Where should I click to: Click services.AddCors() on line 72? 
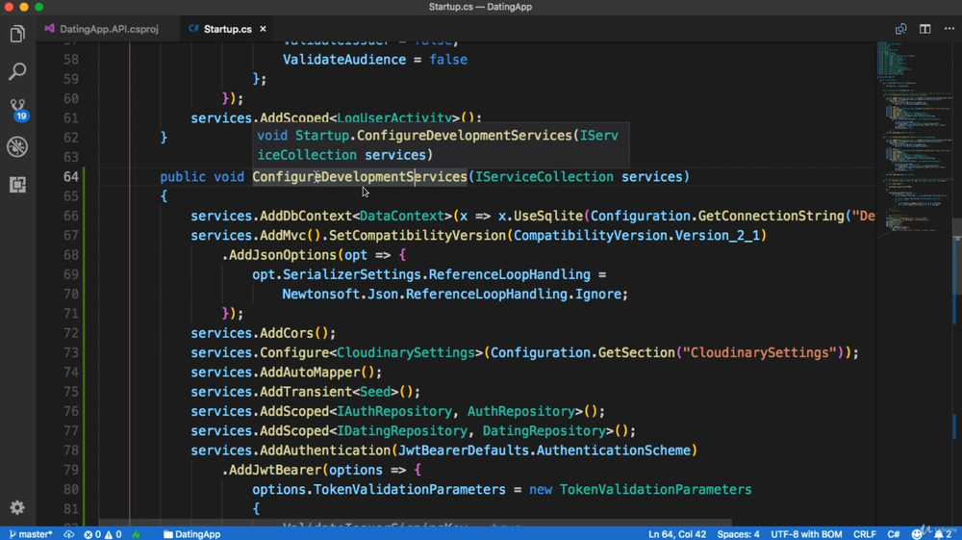[x=260, y=333]
